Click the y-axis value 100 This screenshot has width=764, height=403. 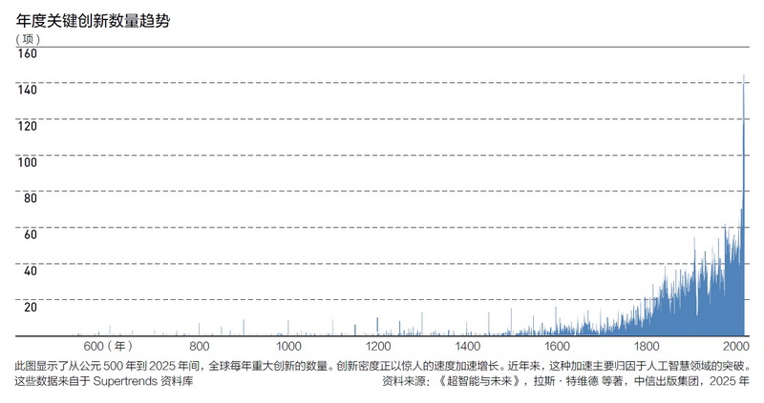click(x=28, y=162)
